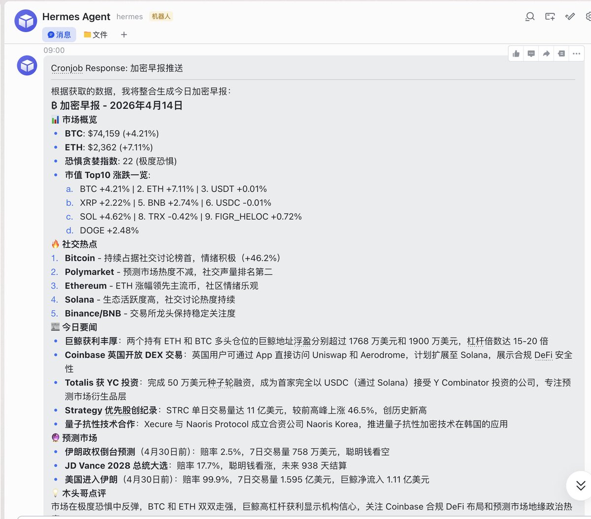Click the ETH: $2,362 (+7.11%) line
The width and height of the screenshot is (591, 519).
(x=109, y=147)
